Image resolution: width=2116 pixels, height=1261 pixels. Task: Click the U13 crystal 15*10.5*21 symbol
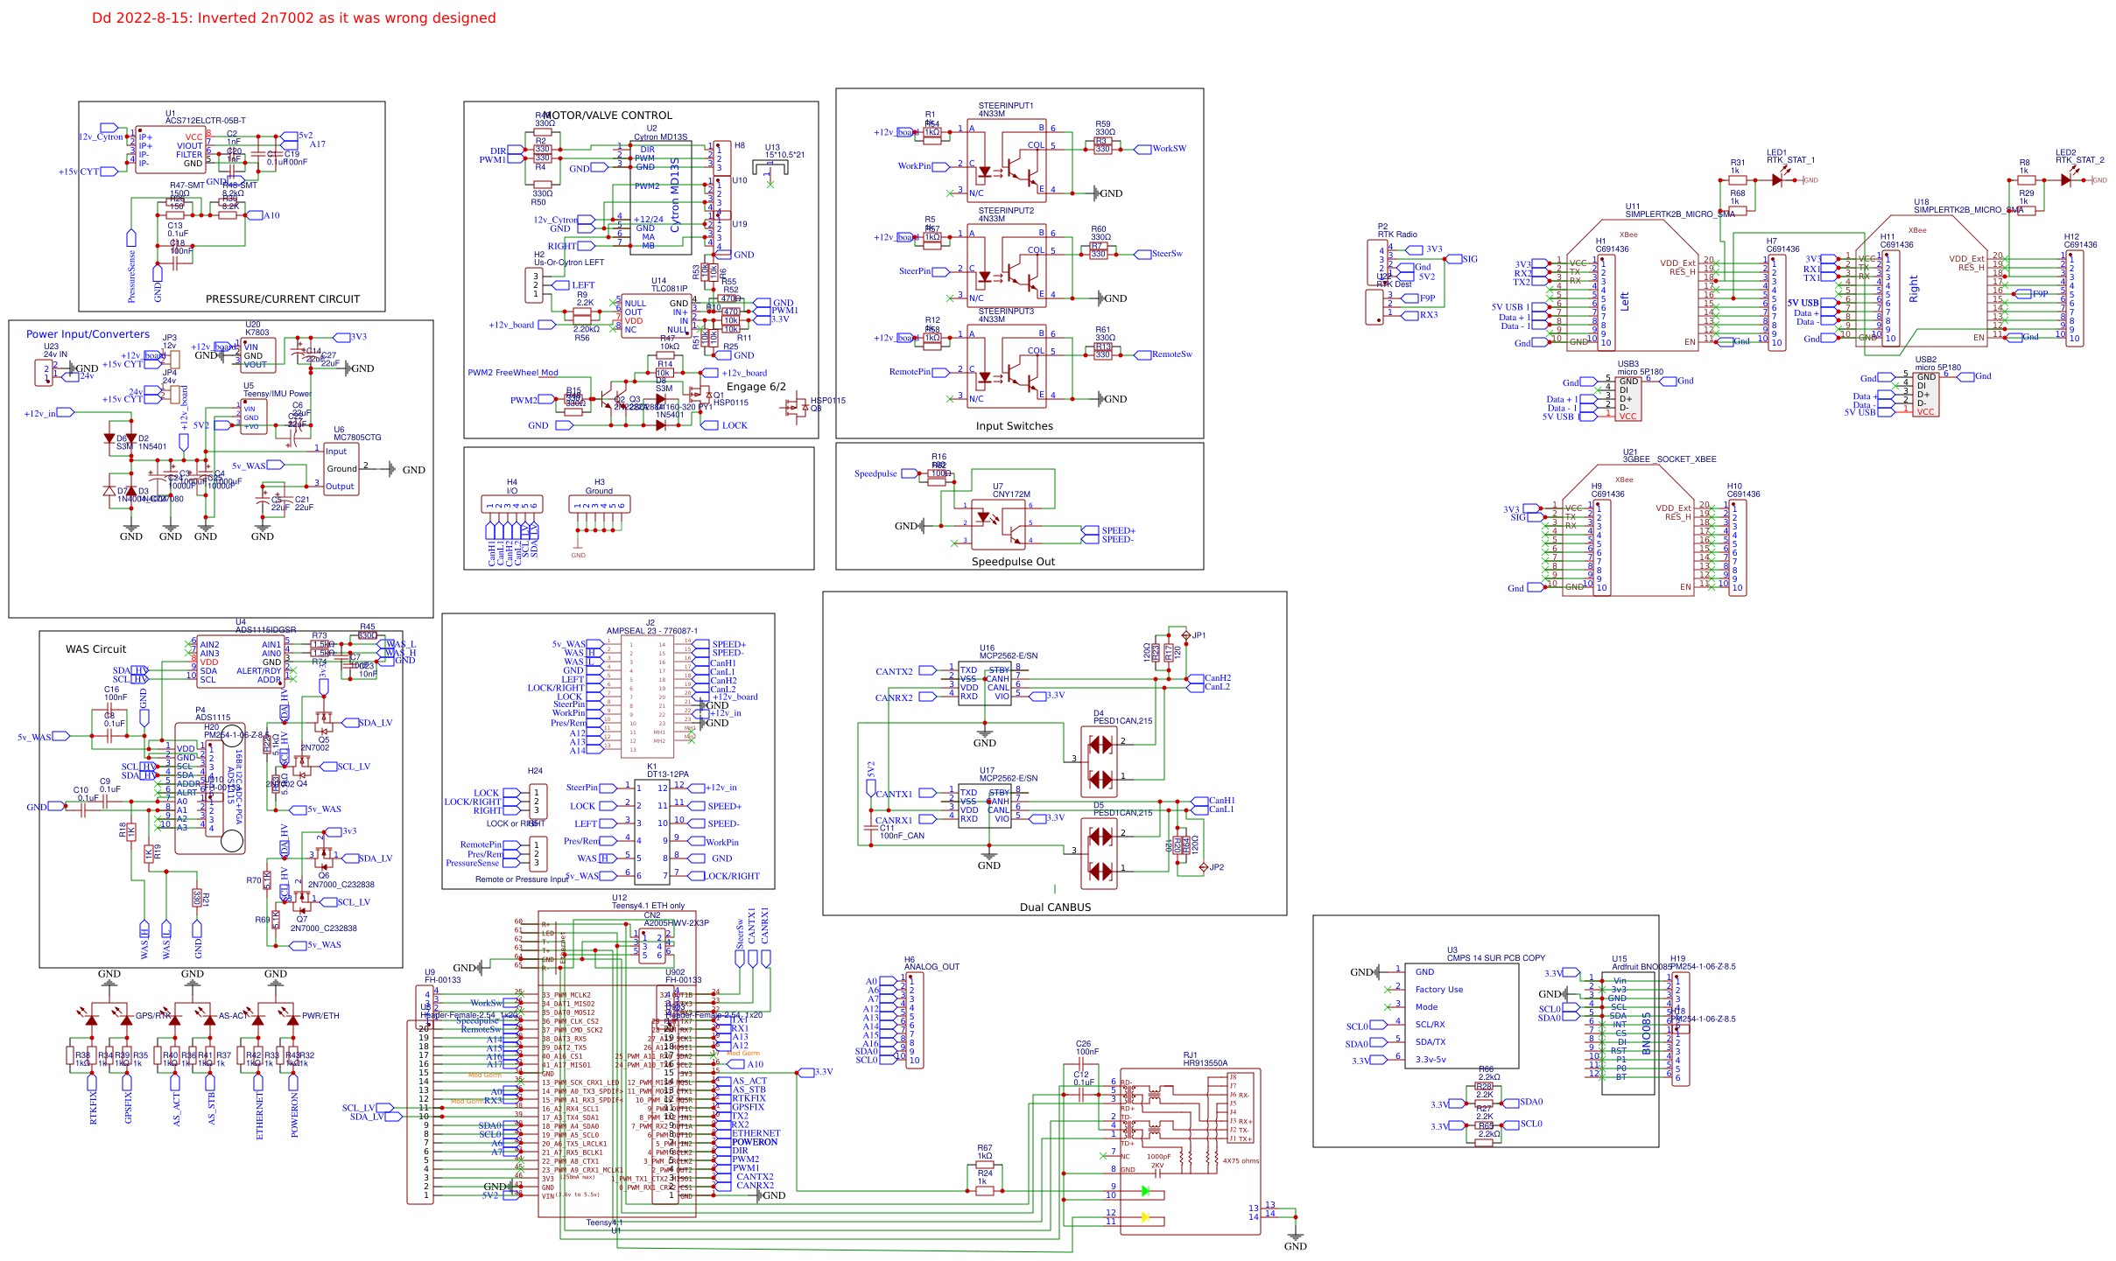[769, 166]
